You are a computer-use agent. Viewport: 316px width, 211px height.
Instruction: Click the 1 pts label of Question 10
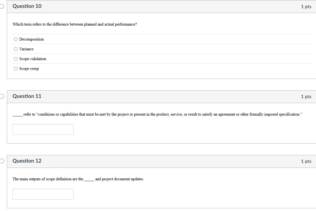pos(306,7)
